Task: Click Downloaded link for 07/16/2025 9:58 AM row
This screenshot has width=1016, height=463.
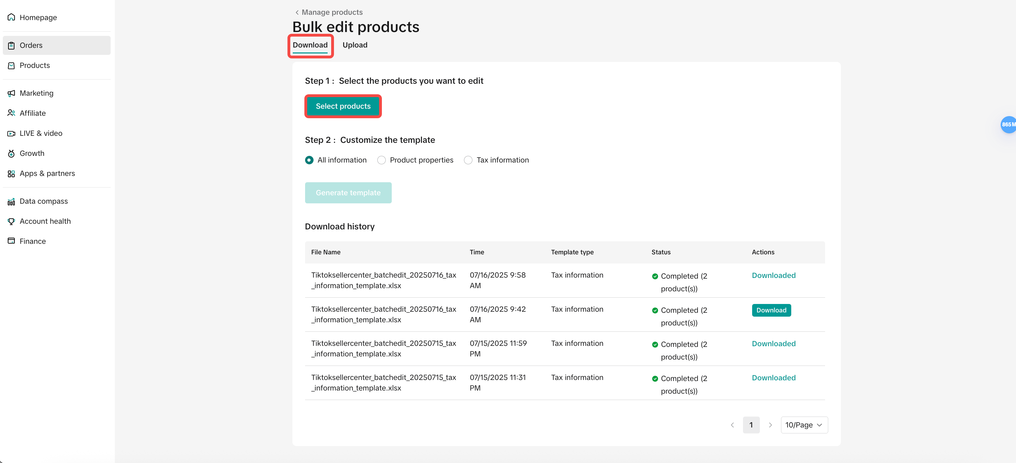Action: (x=773, y=275)
